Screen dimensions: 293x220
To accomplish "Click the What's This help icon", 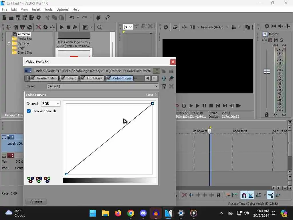I will point(108,17).
